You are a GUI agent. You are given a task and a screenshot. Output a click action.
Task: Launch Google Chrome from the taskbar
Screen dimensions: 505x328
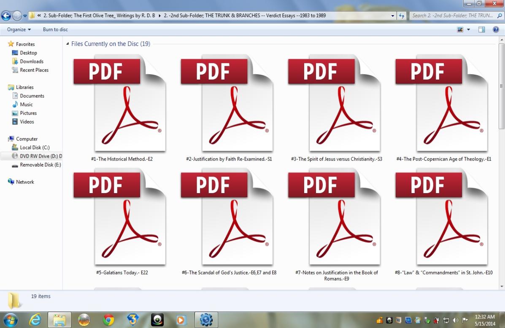[x=108, y=320]
